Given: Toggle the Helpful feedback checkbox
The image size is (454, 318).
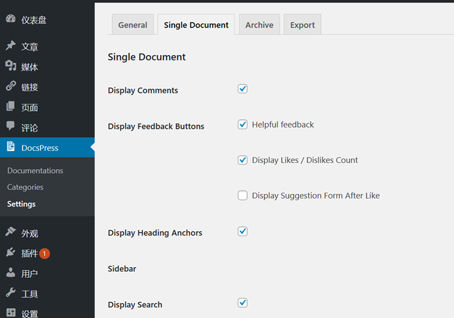Looking at the screenshot, I should (x=242, y=124).
